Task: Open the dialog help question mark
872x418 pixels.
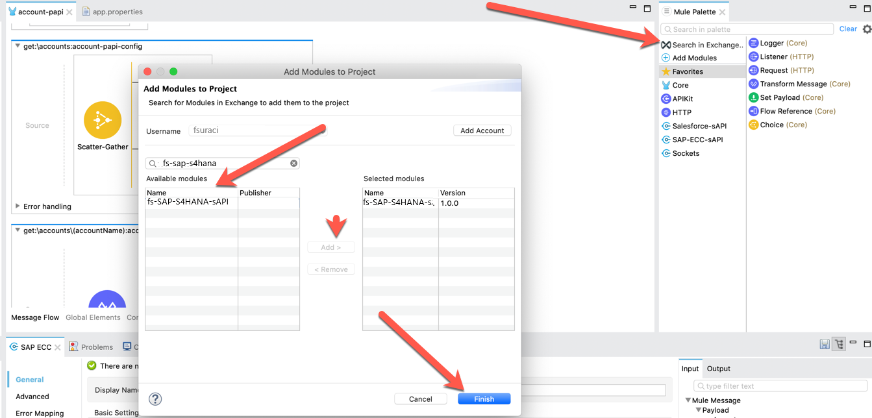Action: pos(155,399)
